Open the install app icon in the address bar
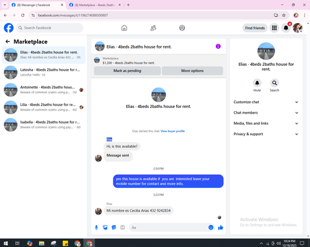310x247 pixels. [276, 16]
